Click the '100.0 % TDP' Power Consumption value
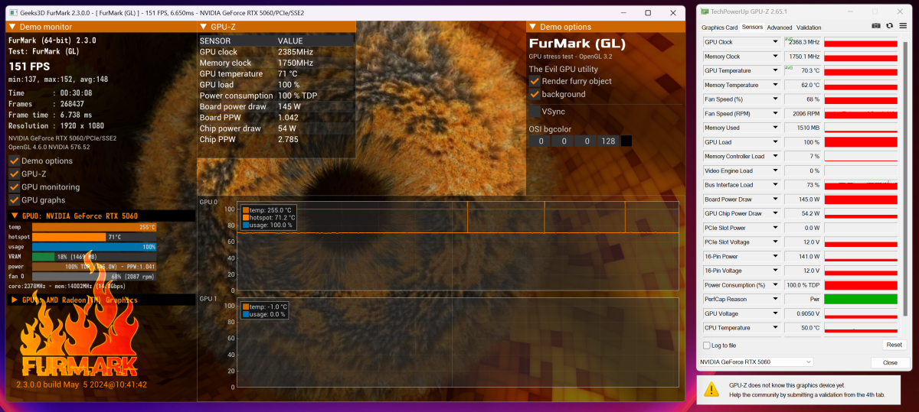 coord(803,285)
